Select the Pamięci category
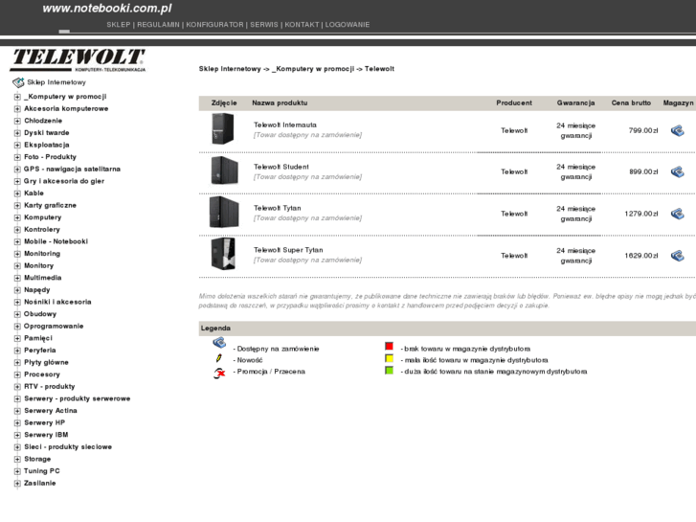 38,338
